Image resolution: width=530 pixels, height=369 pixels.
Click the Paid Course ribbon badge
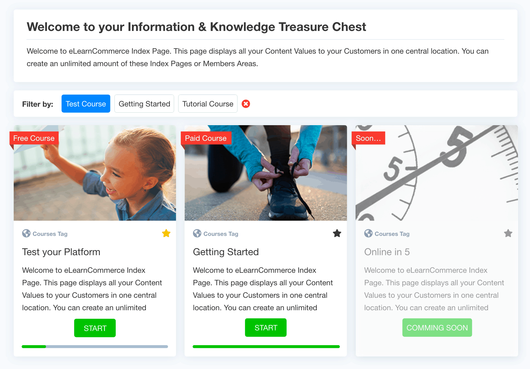[x=206, y=138]
